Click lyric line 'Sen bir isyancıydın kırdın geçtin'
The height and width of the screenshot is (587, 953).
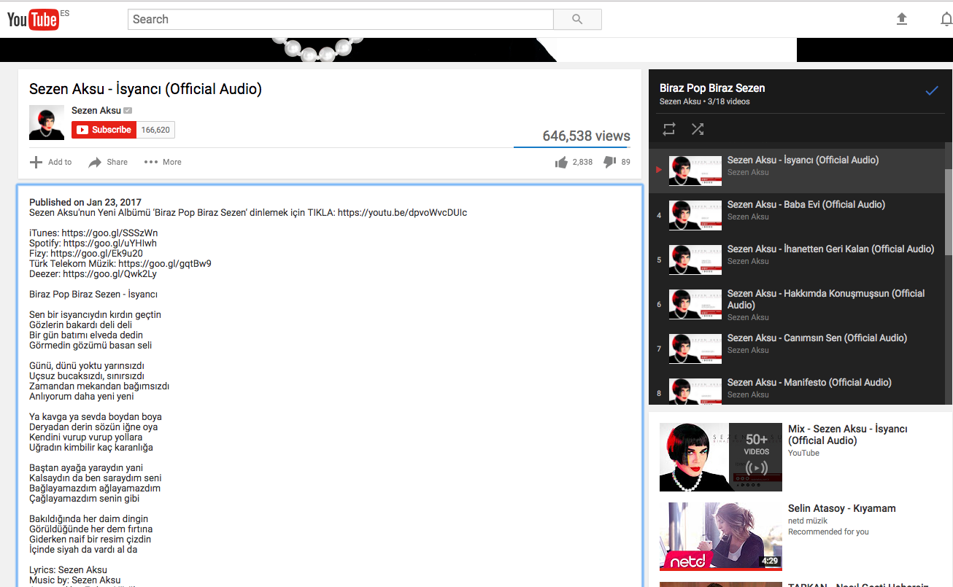tap(95, 315)
